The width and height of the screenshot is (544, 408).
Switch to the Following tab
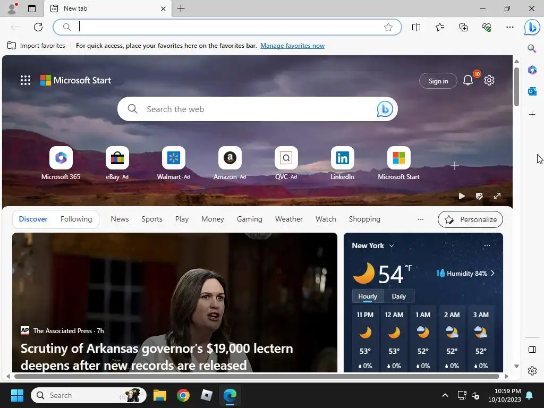[76, 219]
